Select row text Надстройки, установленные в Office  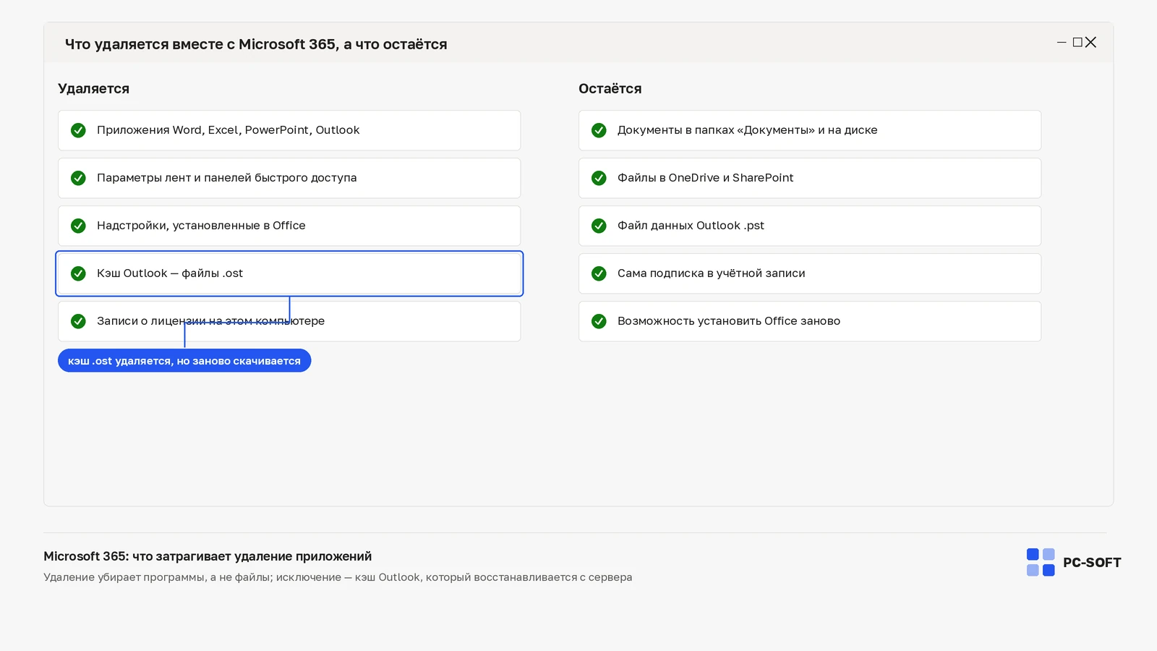201,226
